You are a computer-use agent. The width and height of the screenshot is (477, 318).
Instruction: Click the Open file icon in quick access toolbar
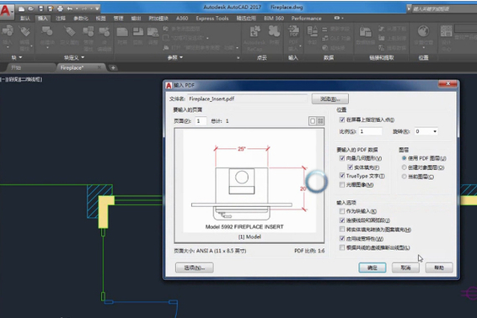[31, 8]
